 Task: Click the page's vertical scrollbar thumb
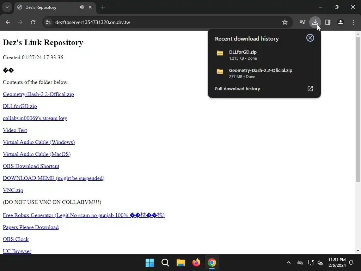pyautogui.click(x=358, y=109)
